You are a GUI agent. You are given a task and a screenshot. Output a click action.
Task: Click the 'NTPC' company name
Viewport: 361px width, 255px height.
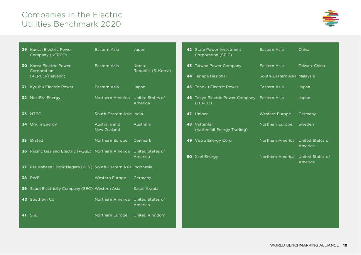coord(35,114)
